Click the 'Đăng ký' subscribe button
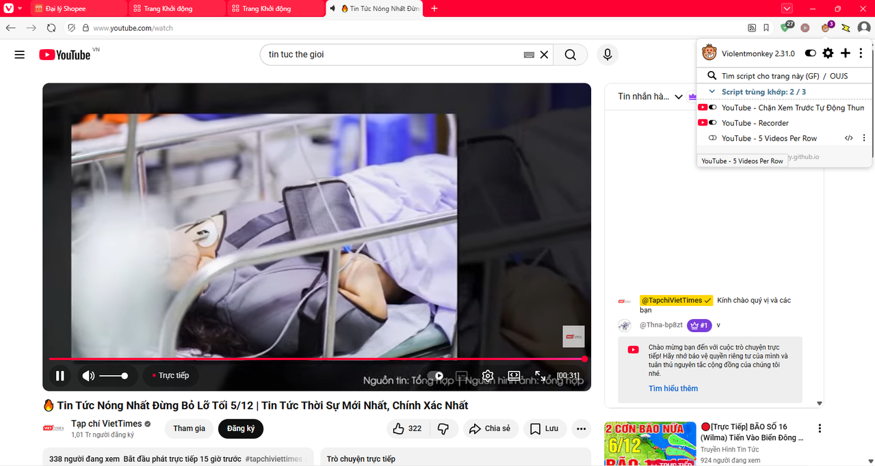The height and width of the screenshot is (466, 875). pyautogui.click(x=241, y=428)
